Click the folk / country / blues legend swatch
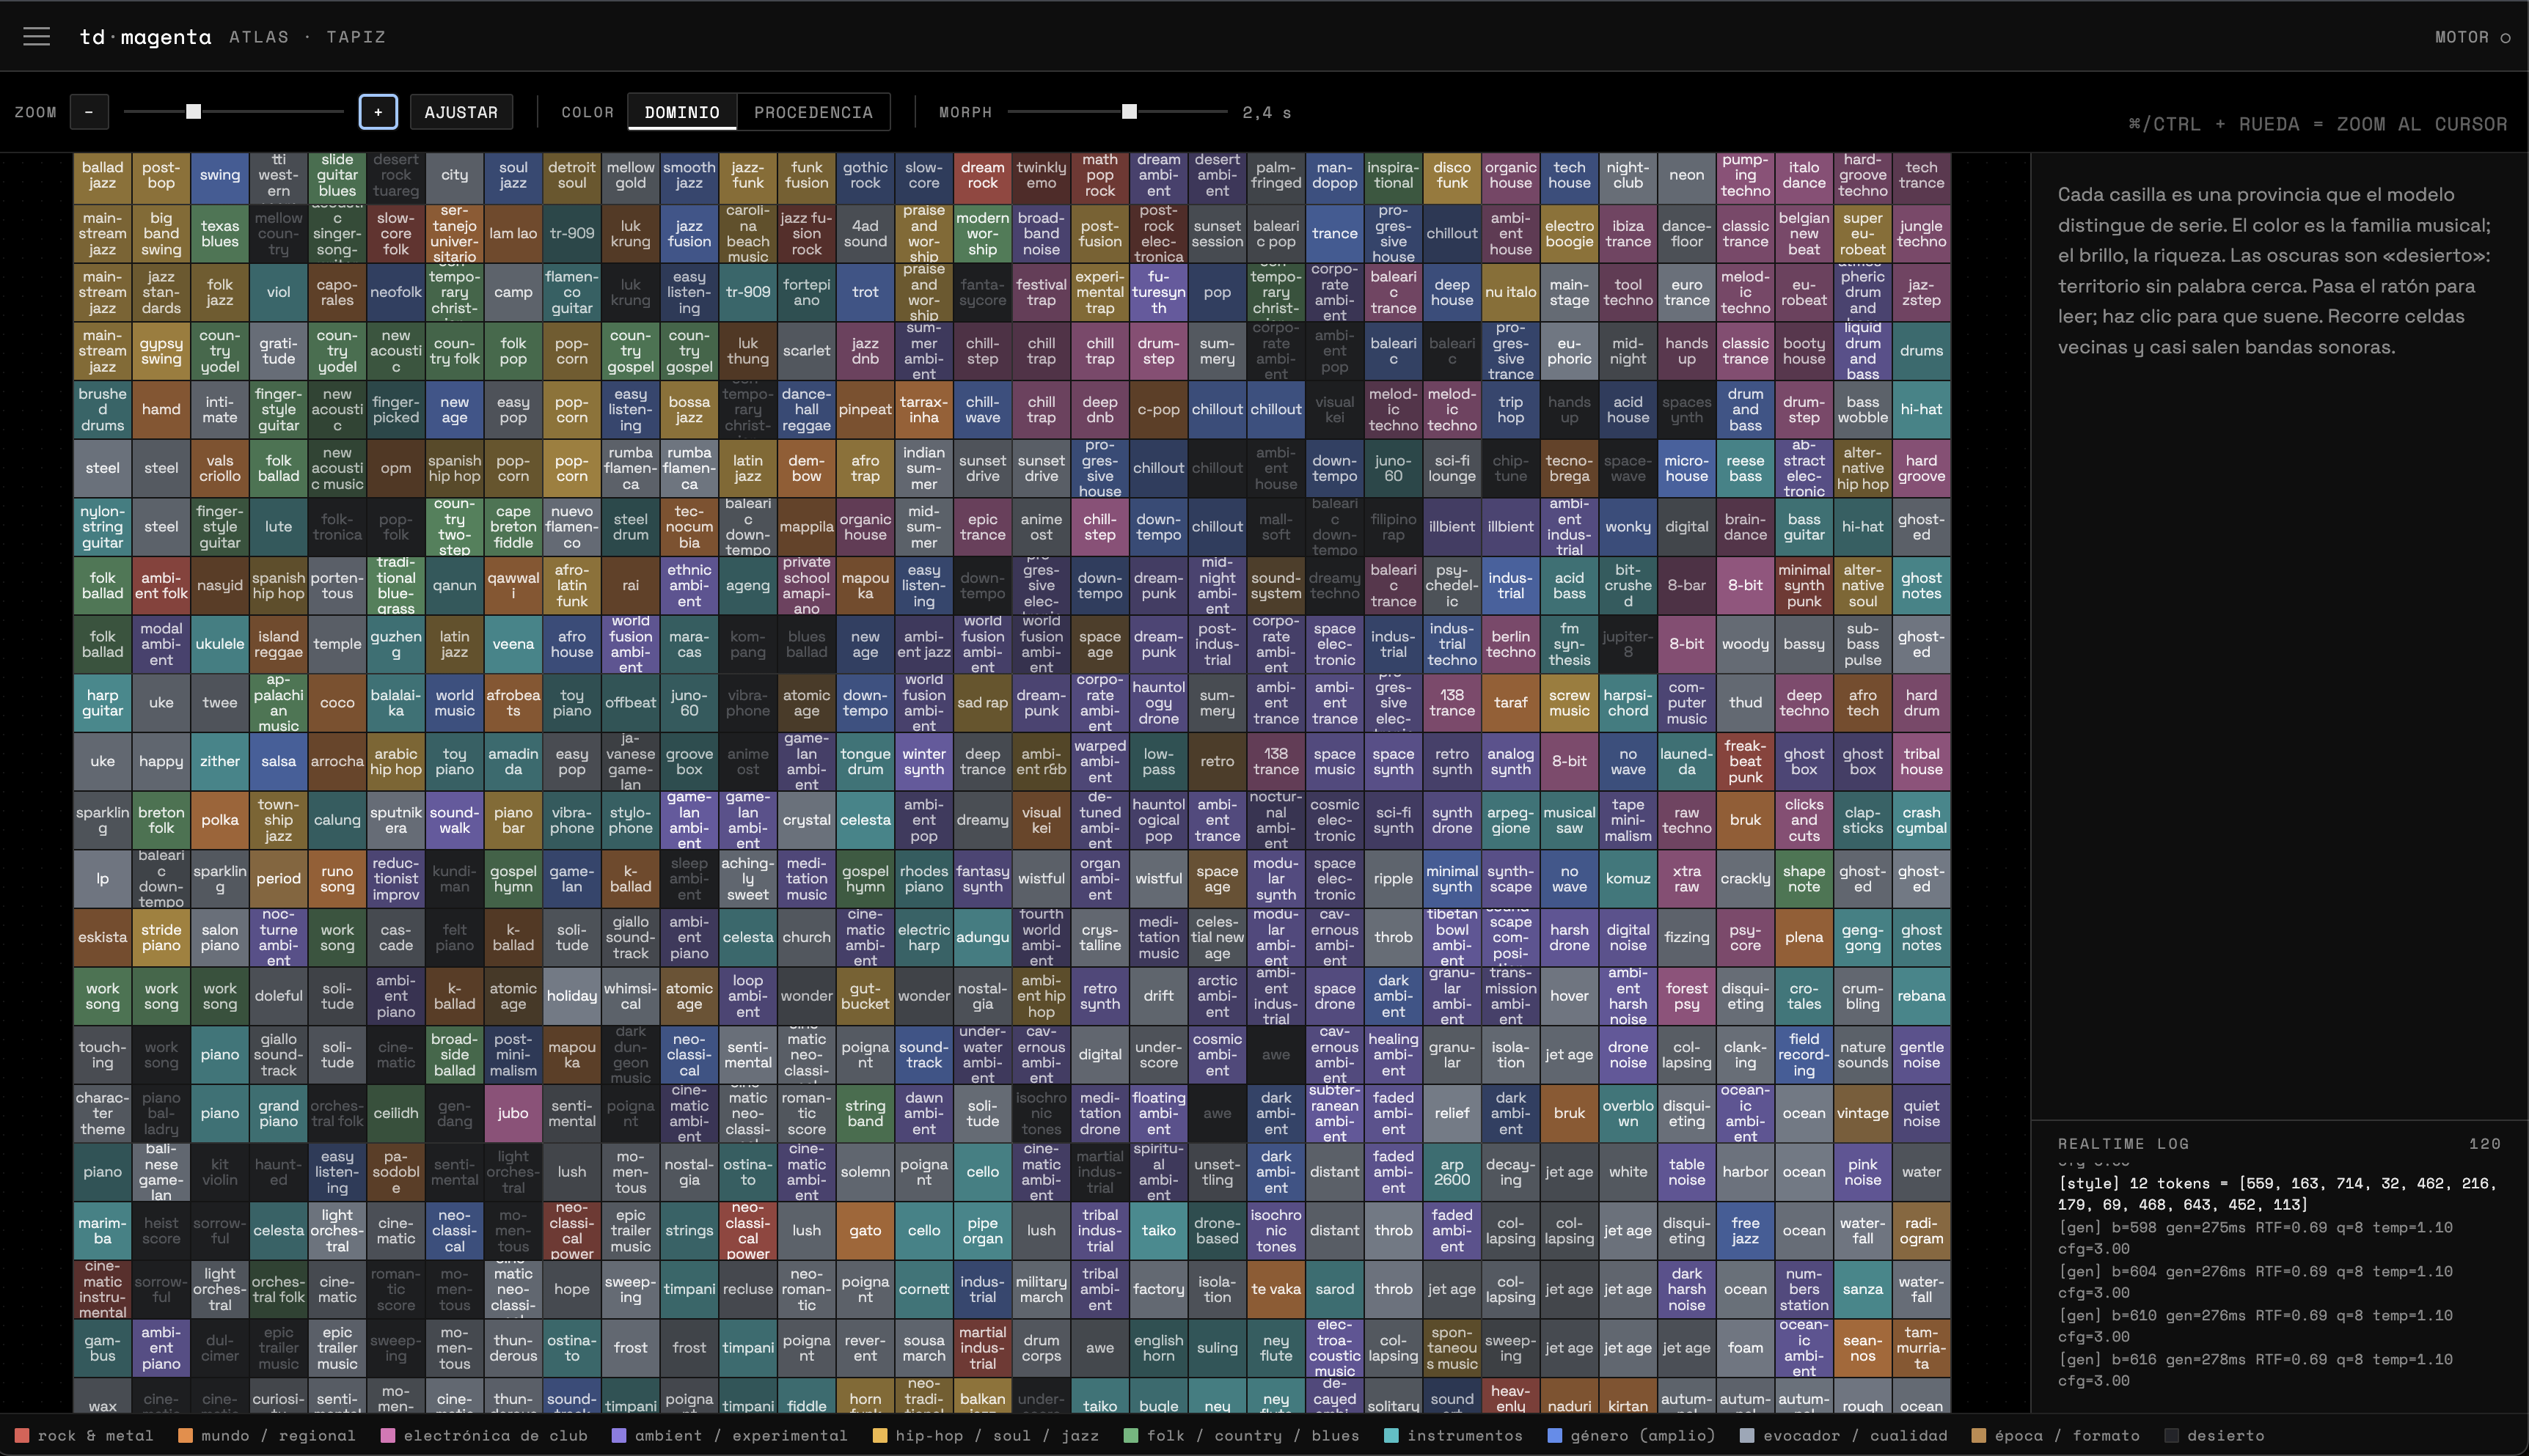Screen dimensions: 2529x1456 click(1132, 1435)
